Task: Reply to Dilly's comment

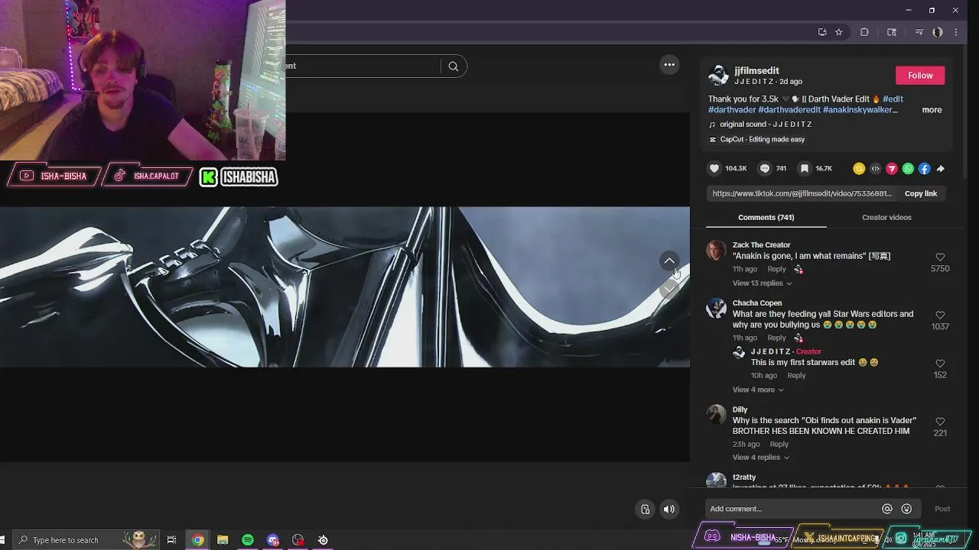Action: (779, 444)
